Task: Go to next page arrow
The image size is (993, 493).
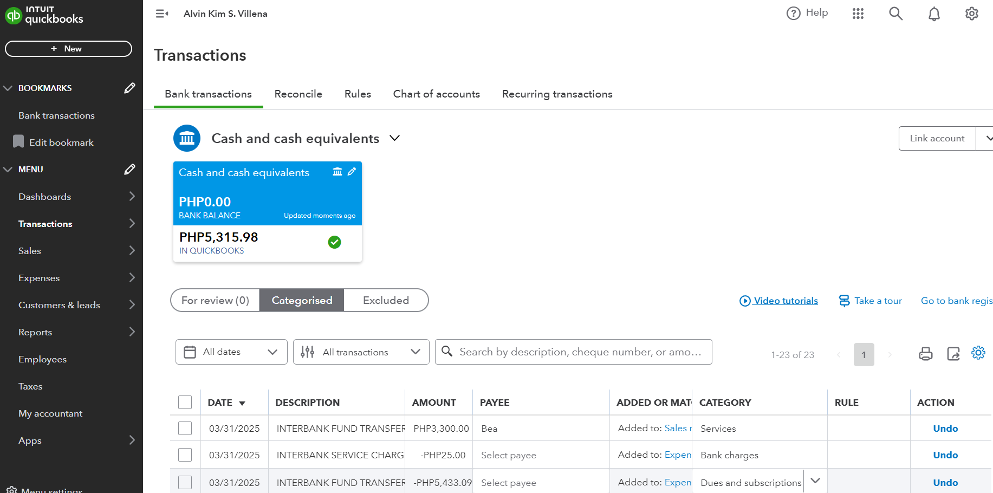Action: (890, 355)
